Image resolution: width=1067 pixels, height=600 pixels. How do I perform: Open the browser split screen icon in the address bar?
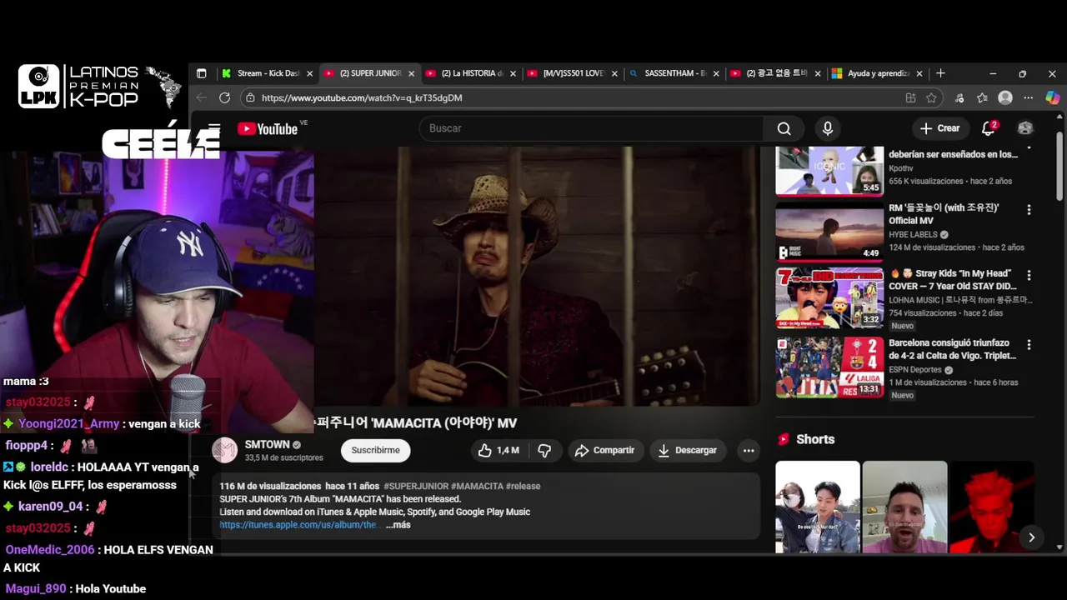pos(910,97)
